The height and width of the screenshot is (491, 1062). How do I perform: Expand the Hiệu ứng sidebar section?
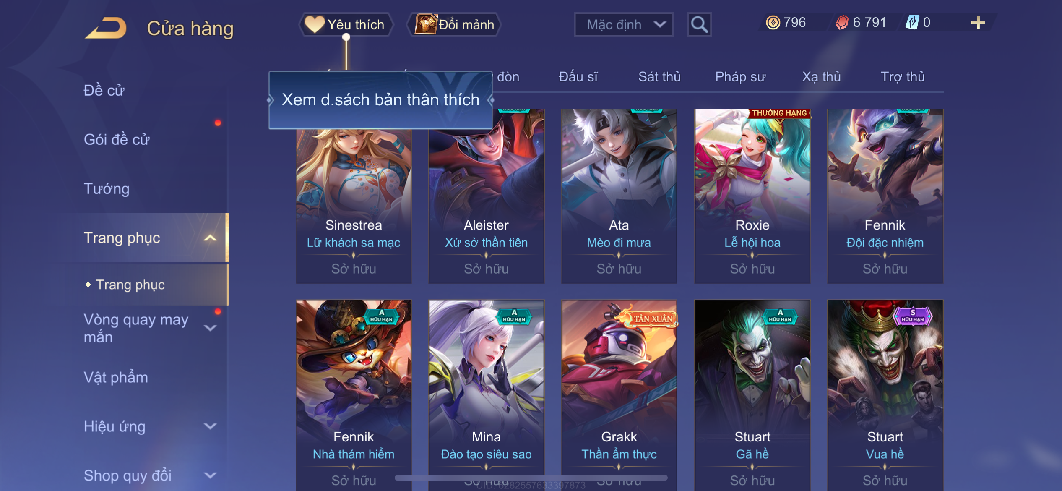tap(210, 426)
